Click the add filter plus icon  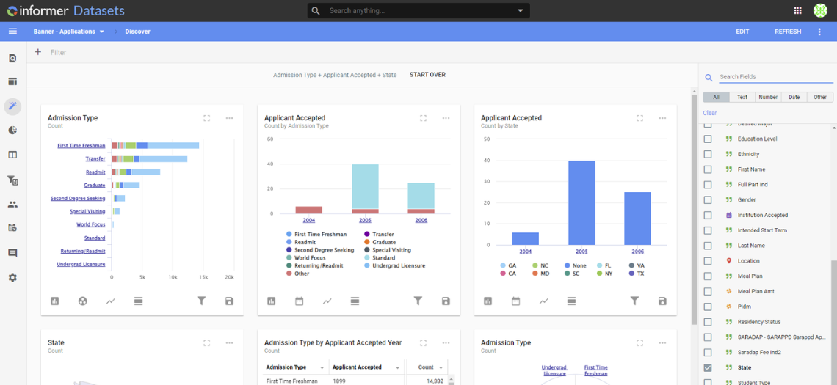click(38, 52)
